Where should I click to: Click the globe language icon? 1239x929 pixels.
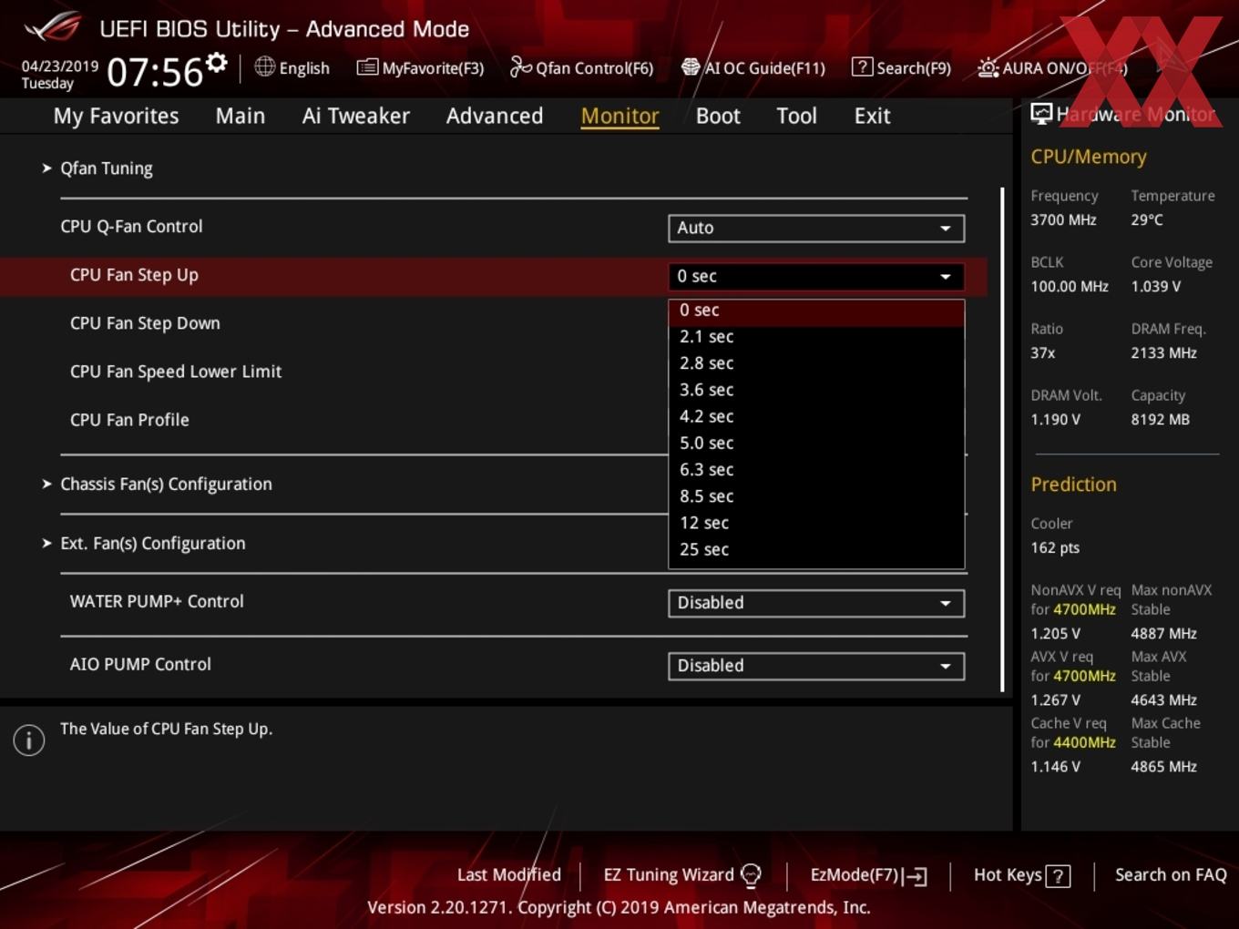pyautogui.click(x=264, y=66)
